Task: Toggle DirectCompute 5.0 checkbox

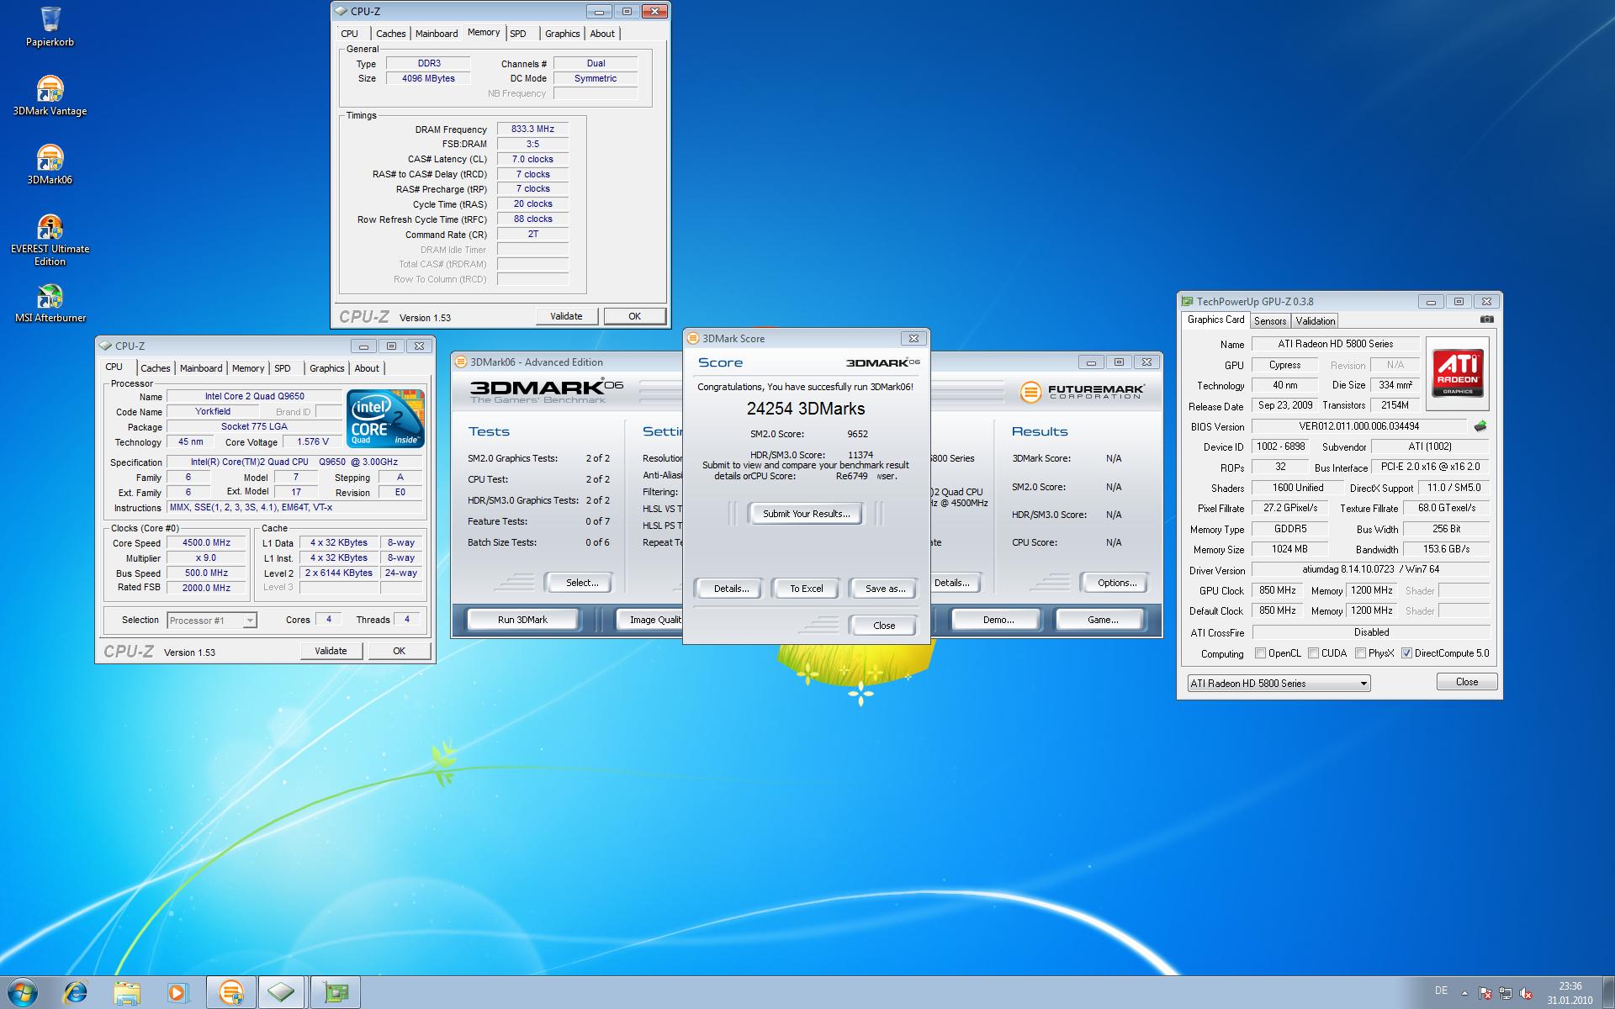Action: (x=1406, y=653)
